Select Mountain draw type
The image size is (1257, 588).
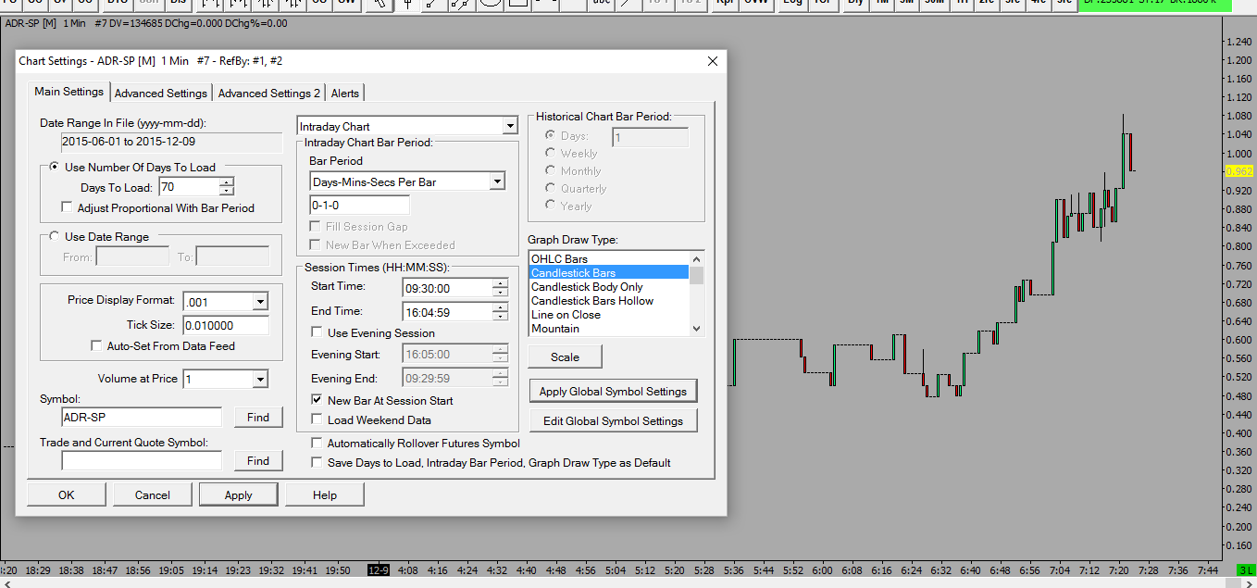coord(609,329)
